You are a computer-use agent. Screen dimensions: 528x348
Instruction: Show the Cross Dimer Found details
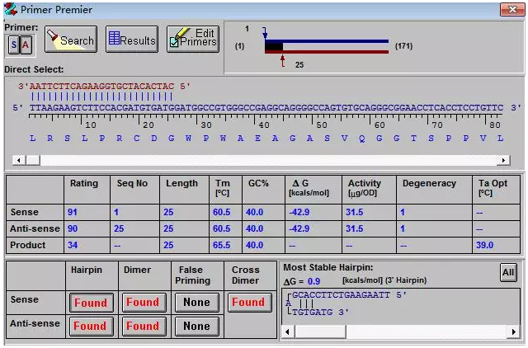point(249,302)
